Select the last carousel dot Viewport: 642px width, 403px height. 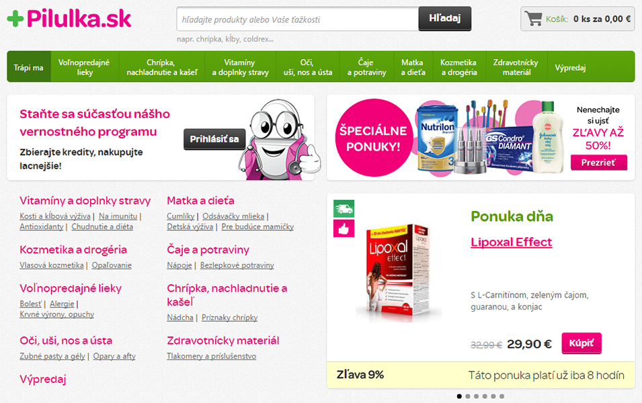(502, 396)
